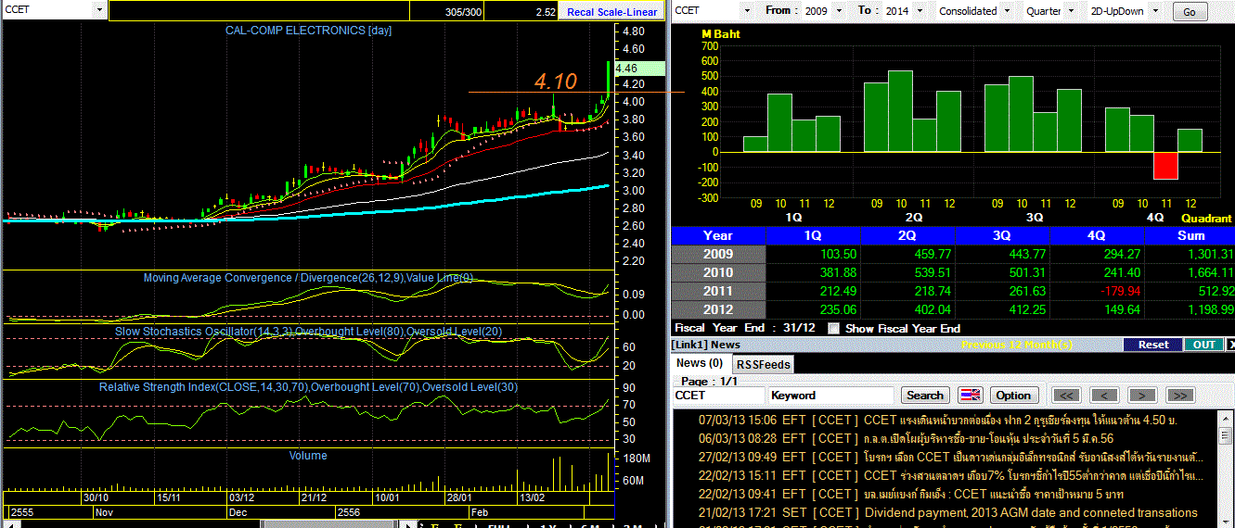The image size is (1235, 528).
Task: Click the Reset button in news header
Action: pos(1153,345)
